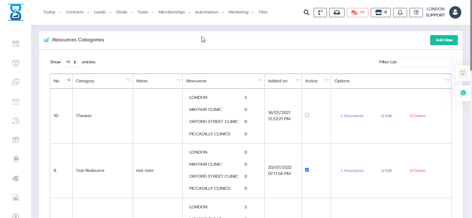Open the calendar icon in left sidebar
Screen dimensions: 472x218
point(16,44)
